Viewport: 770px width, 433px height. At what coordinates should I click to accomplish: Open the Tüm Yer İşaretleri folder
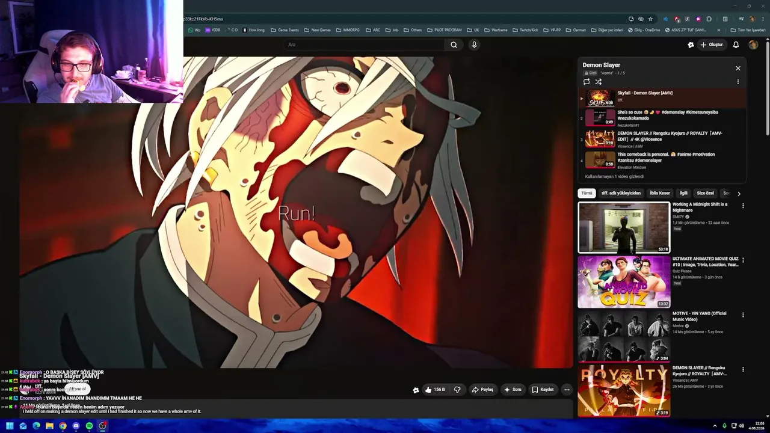(x=748, y=30)
